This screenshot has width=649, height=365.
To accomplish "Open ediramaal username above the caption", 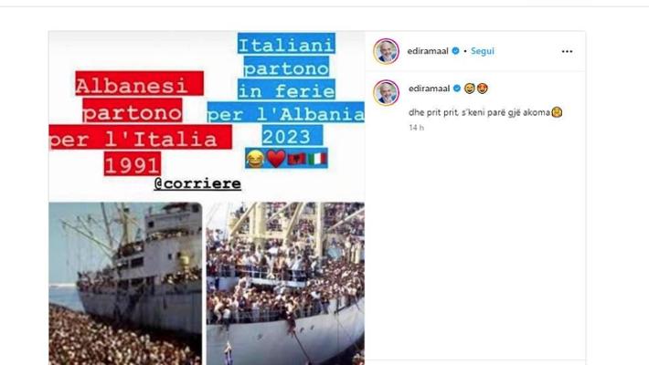I will (x=430, y=88).
